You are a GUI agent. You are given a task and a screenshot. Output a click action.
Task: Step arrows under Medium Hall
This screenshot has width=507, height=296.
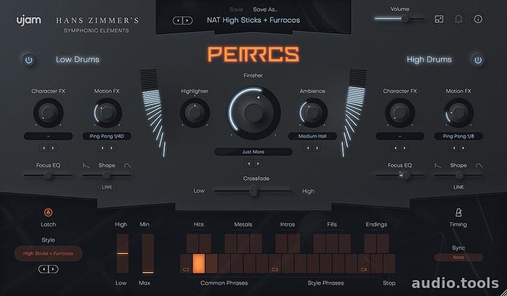312,148
